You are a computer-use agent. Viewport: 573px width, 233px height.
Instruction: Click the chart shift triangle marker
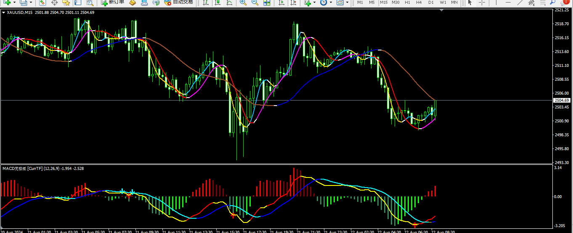(x=441, y=11)
